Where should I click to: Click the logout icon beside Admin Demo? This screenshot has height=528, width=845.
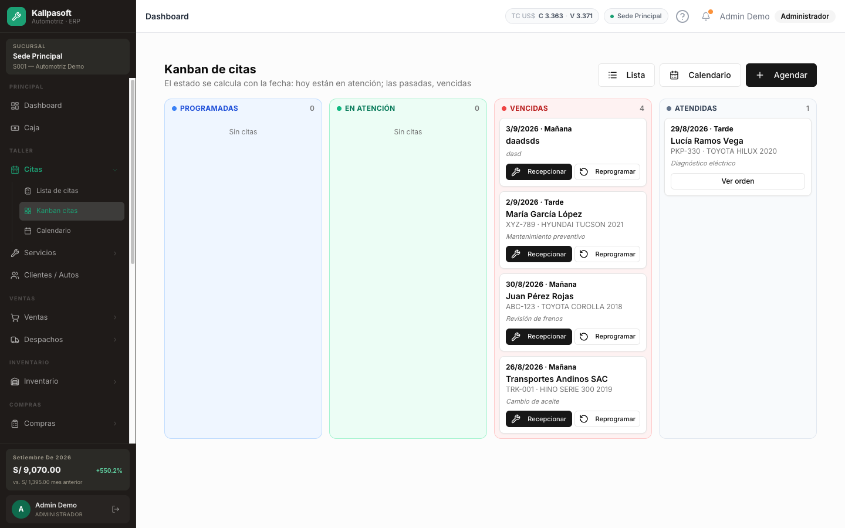click(116, 509)
